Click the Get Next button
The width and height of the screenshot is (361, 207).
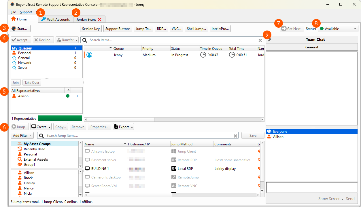tap(292, 29)
